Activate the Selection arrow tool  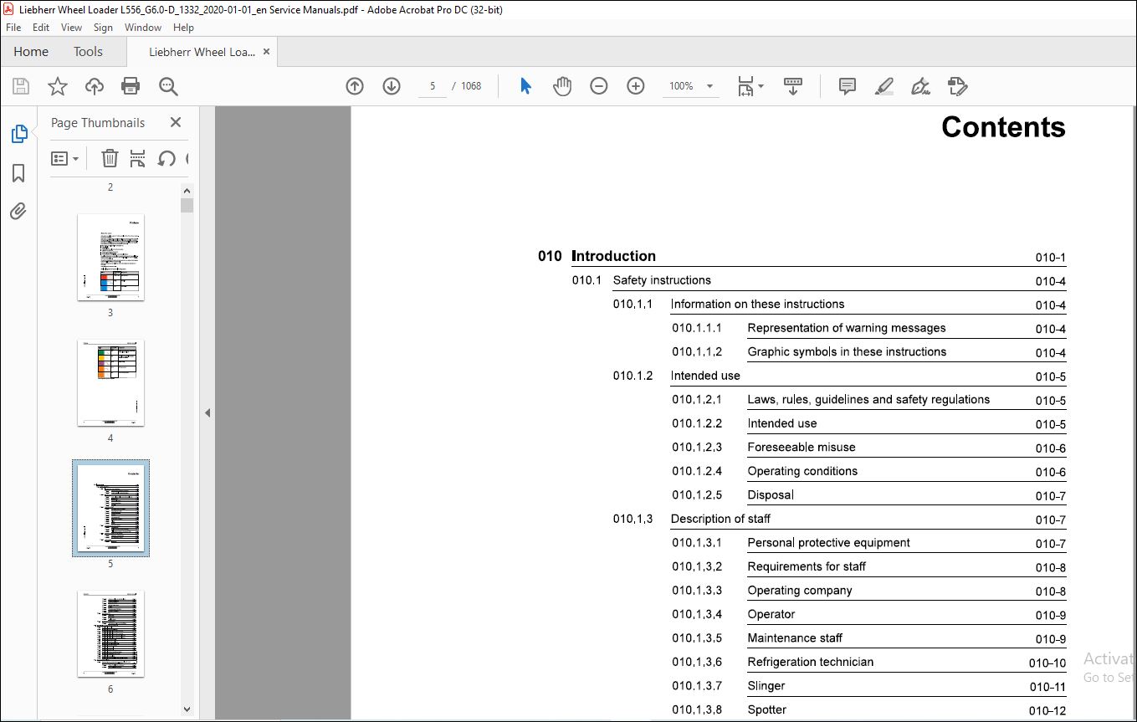click(525, 86)
